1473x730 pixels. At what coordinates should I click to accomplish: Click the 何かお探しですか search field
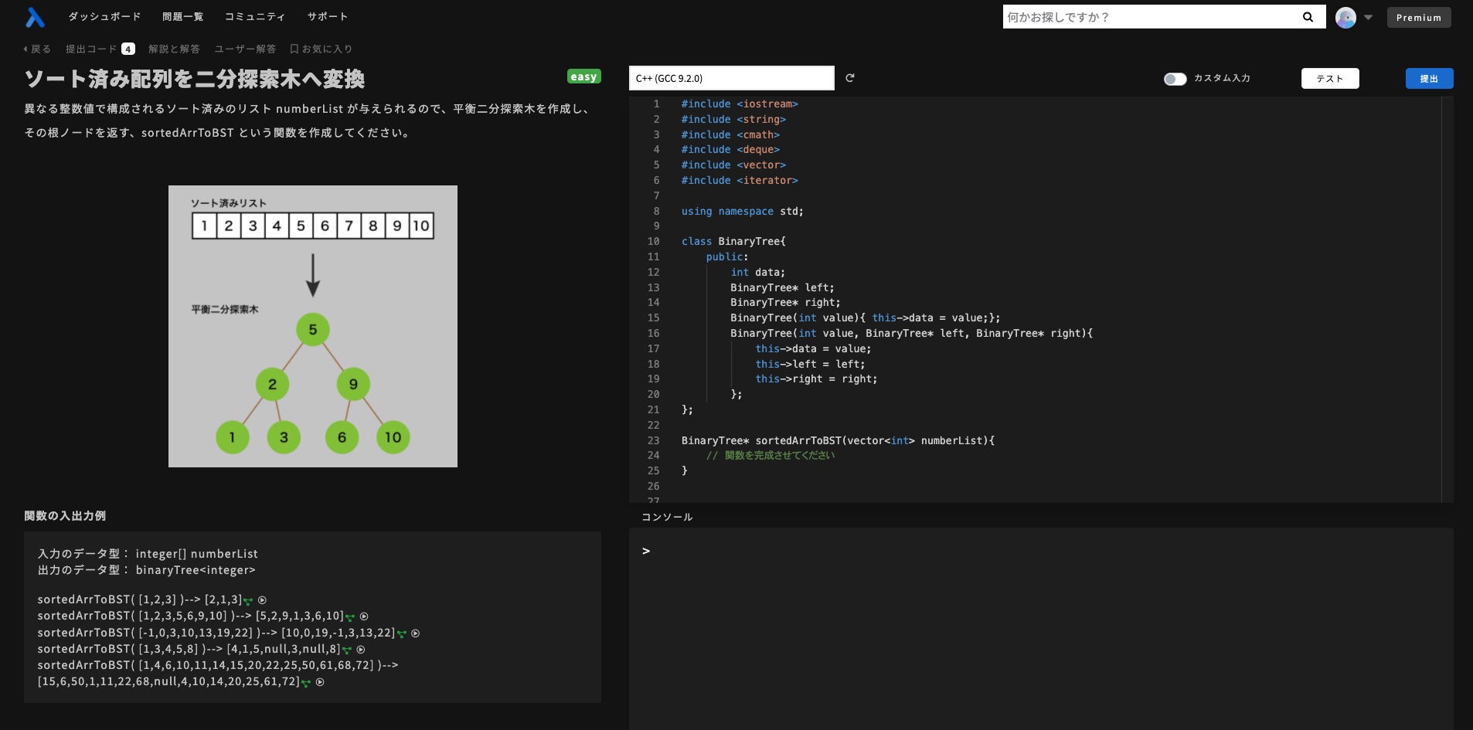pos(1152,17)
